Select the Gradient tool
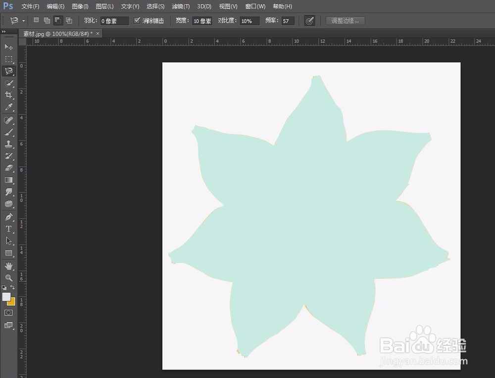The image size is (495, 378). tap(8, 180)
